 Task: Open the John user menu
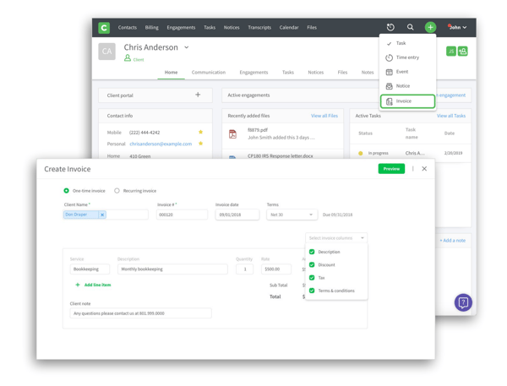click(x=457, y=28)
